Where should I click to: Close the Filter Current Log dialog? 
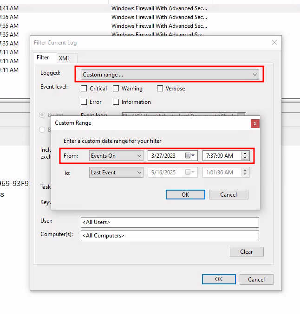pyautogui.click(x=274, y=43)
